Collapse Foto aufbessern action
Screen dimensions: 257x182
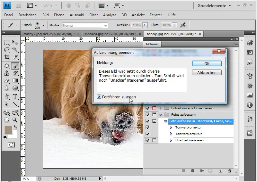point(165,121)
